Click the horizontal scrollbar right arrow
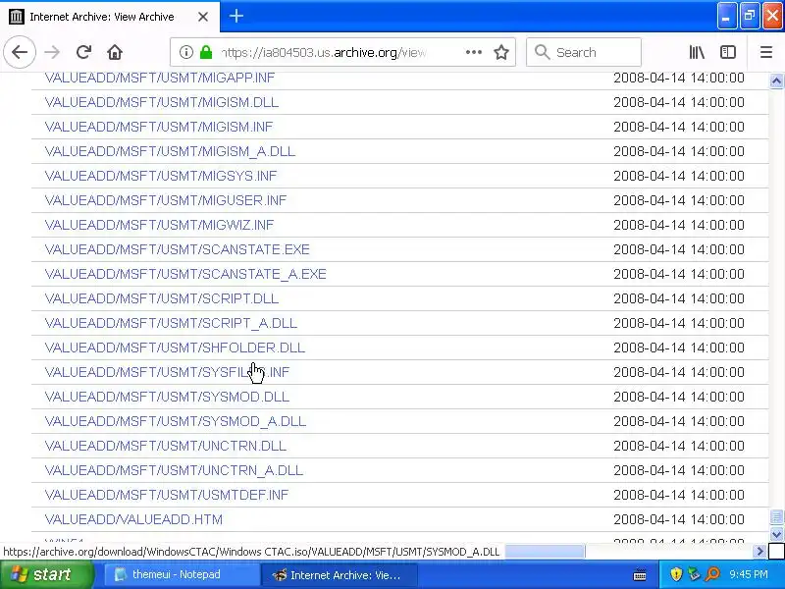Viewport: 785px width, 589px height. pos(760,552)
